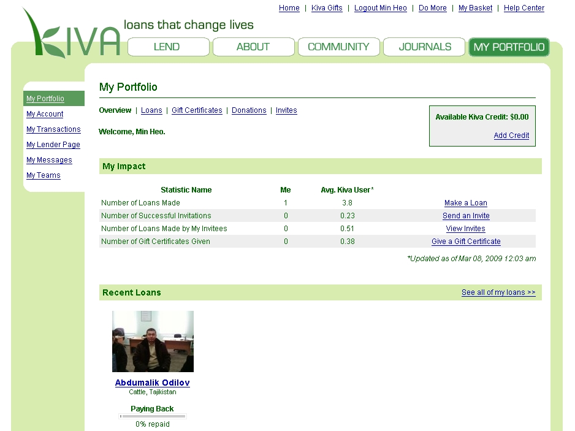Open the LEND tab
This screenshot has height=431, width=575.
tap(169, 47)
